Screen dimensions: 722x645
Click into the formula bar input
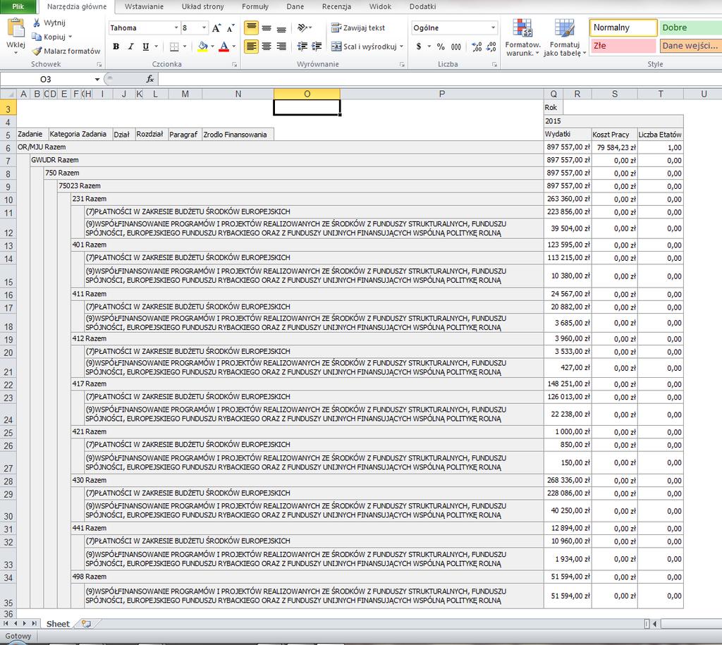tap(440, 79)
